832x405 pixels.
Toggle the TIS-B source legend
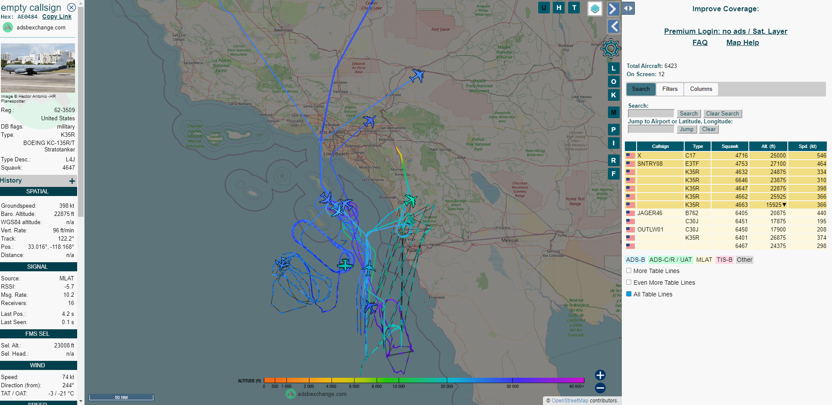tap(724, 260)
